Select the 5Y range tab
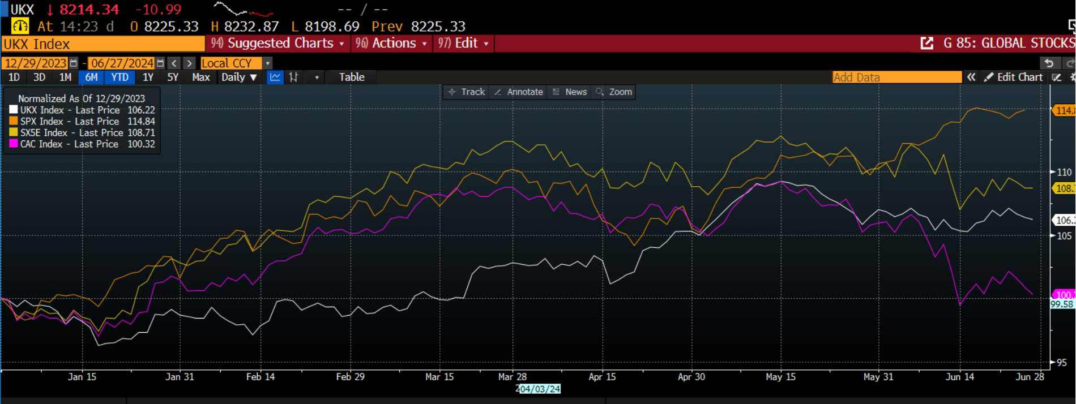The width and height of the screenshot is (1076, 404). pyautogui.click(x=173, y=78)
